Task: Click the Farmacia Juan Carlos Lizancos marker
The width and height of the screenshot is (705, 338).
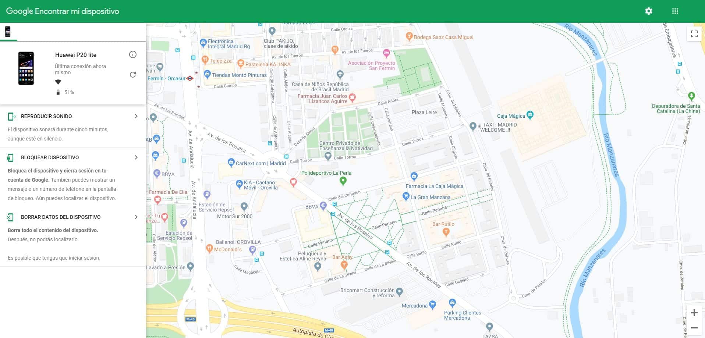Action: [x=352, y=97]
